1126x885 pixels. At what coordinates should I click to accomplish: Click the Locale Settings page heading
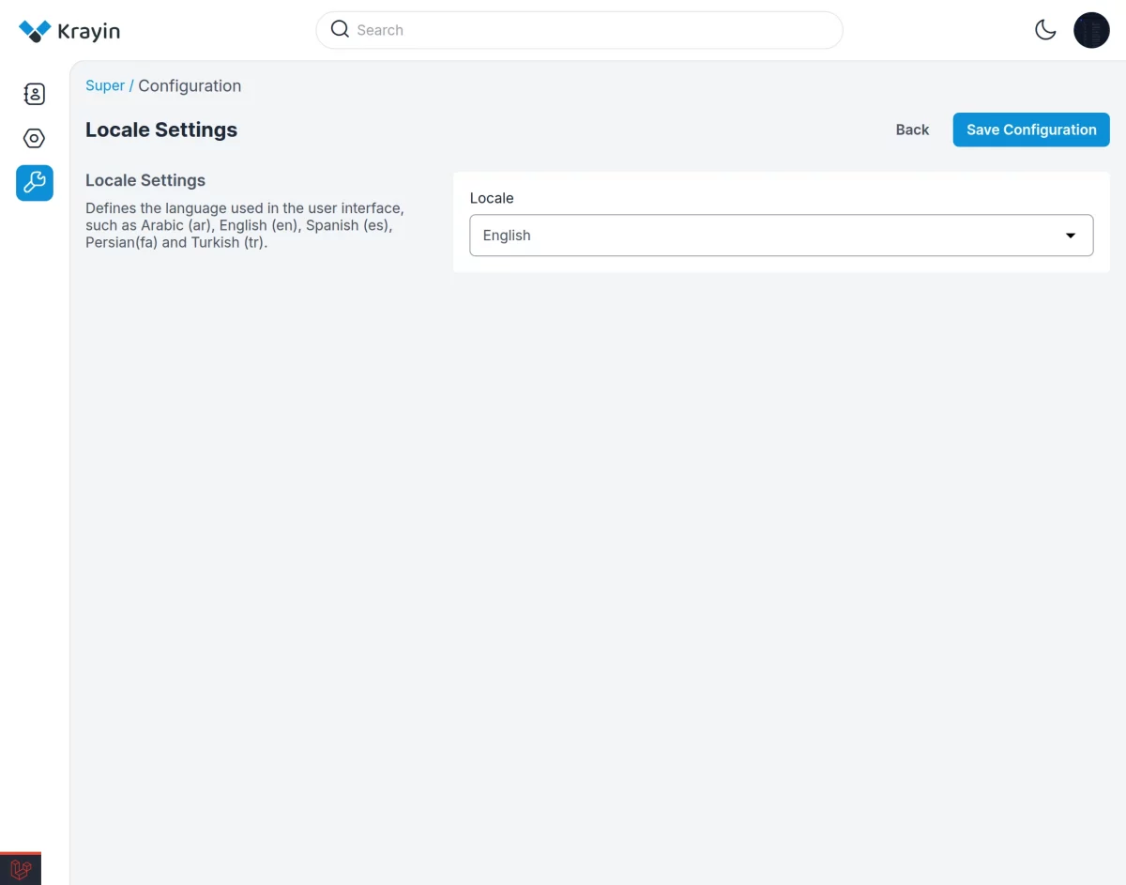coord(161,130)
